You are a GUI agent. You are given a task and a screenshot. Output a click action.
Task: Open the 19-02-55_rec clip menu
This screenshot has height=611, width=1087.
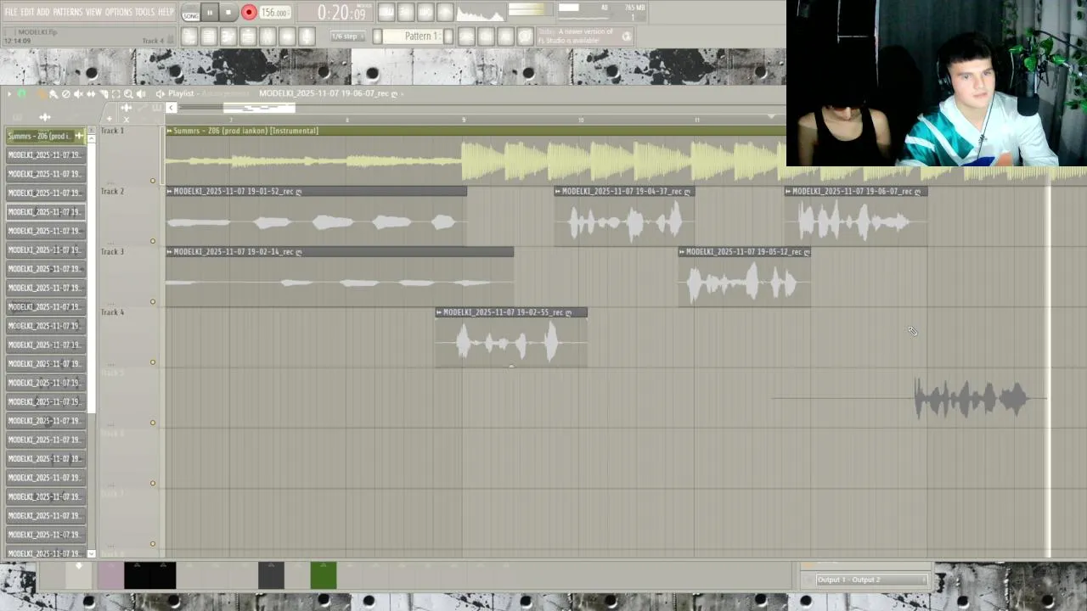pos(439,312)
